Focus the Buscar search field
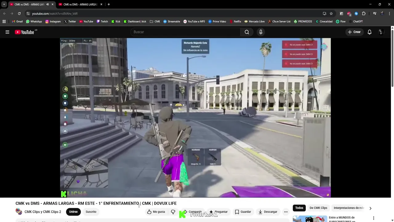 pyautogui.click(x=185, y=32)
